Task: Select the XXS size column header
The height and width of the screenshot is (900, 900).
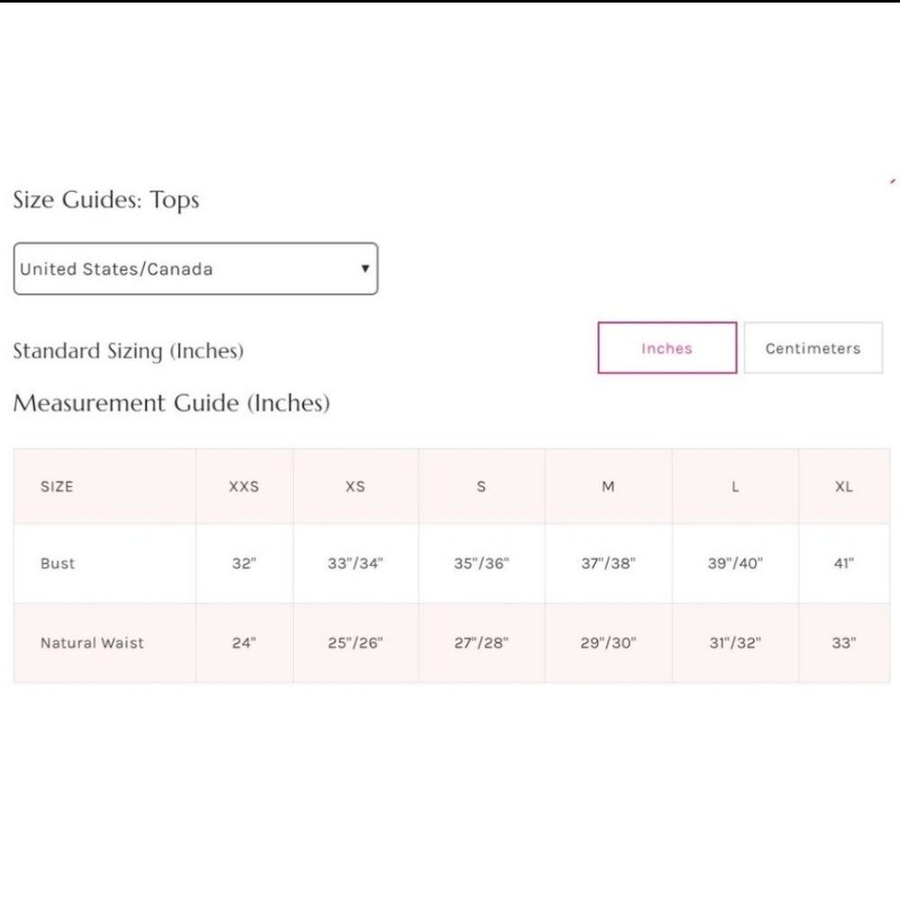Action: click(244, 487)
